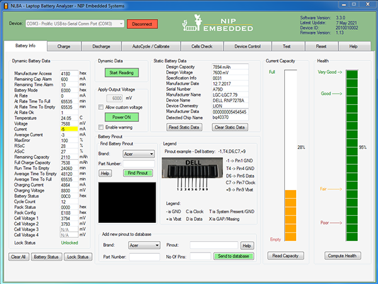The width and height of the screenshot is (378, 284).
Task: Click the NLBA app icon in title bar
Action: point(6,5)
